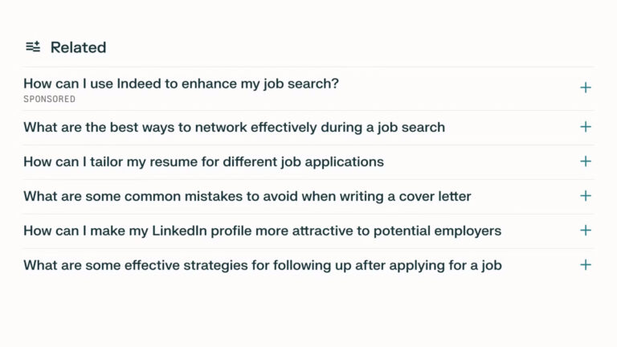Click plus icon for the networking question
Screen dimensions: 617x347
coord(586,127)
